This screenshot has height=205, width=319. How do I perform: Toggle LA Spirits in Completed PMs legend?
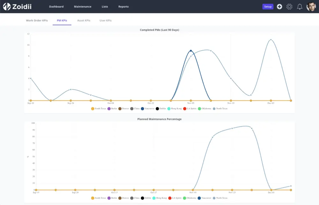[x=190, y=108]
